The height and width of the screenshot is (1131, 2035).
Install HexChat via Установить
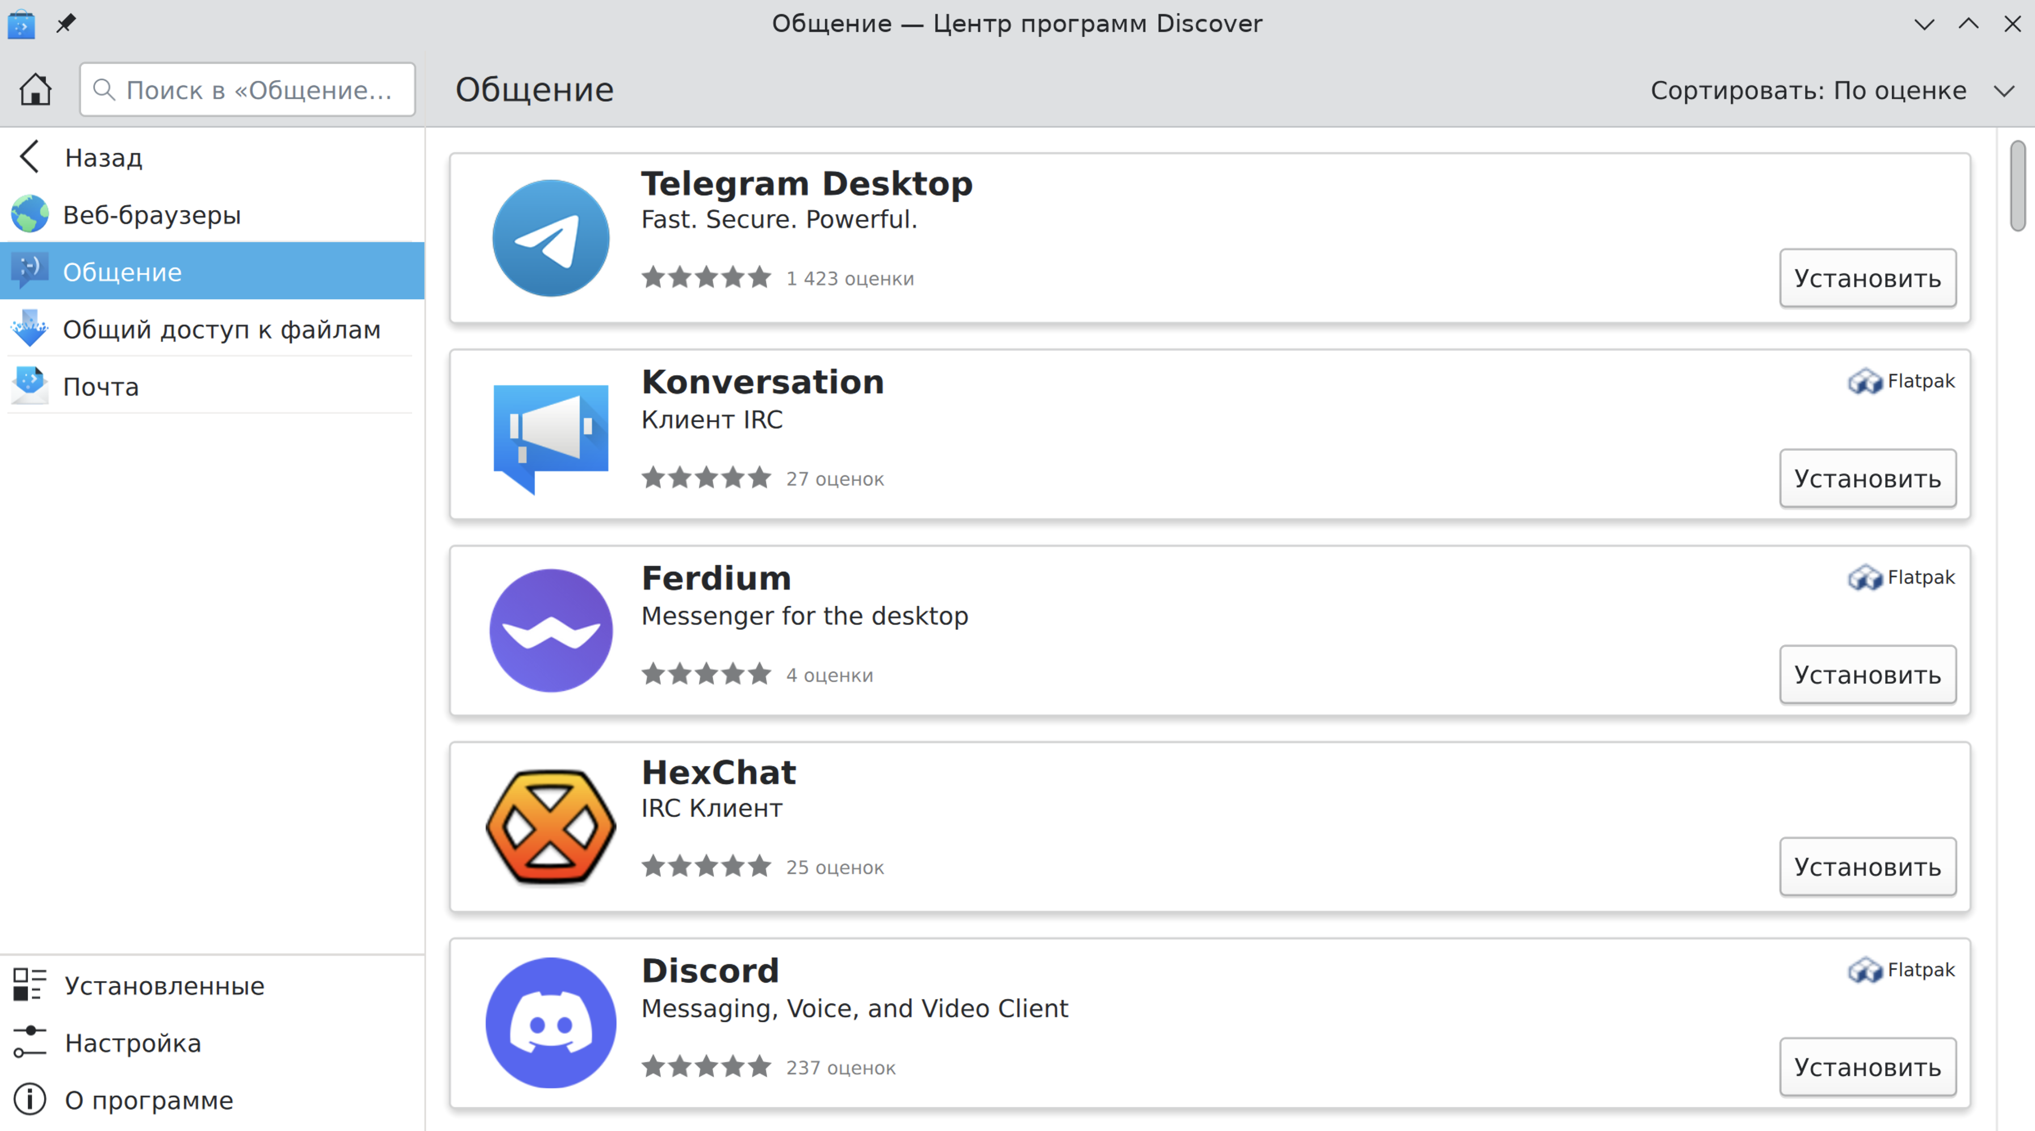coord(1867,866)
